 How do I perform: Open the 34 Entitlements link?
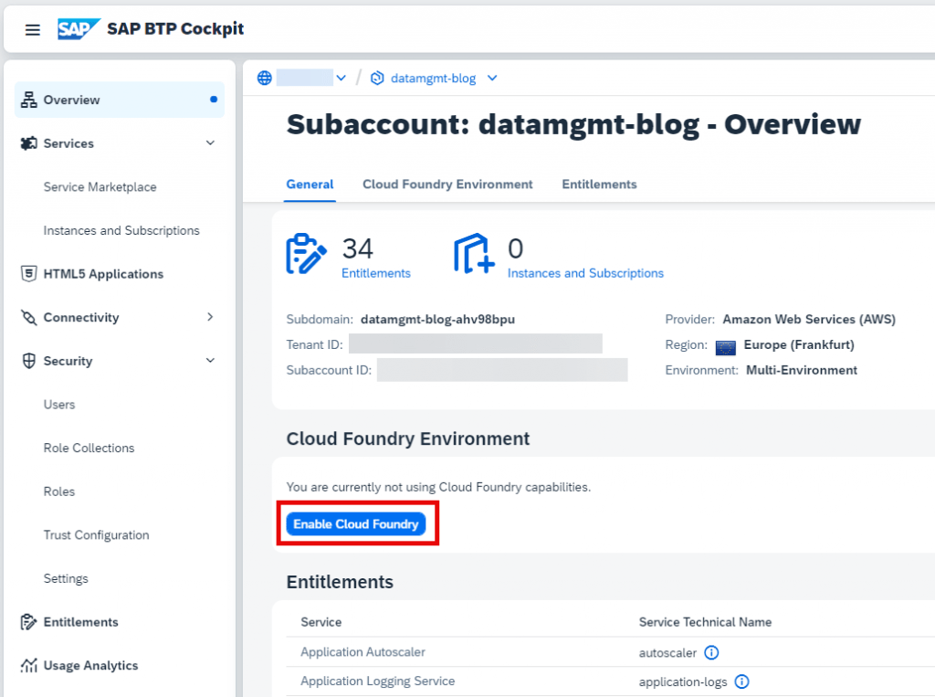pyautogui.click(x=375, y=273)
